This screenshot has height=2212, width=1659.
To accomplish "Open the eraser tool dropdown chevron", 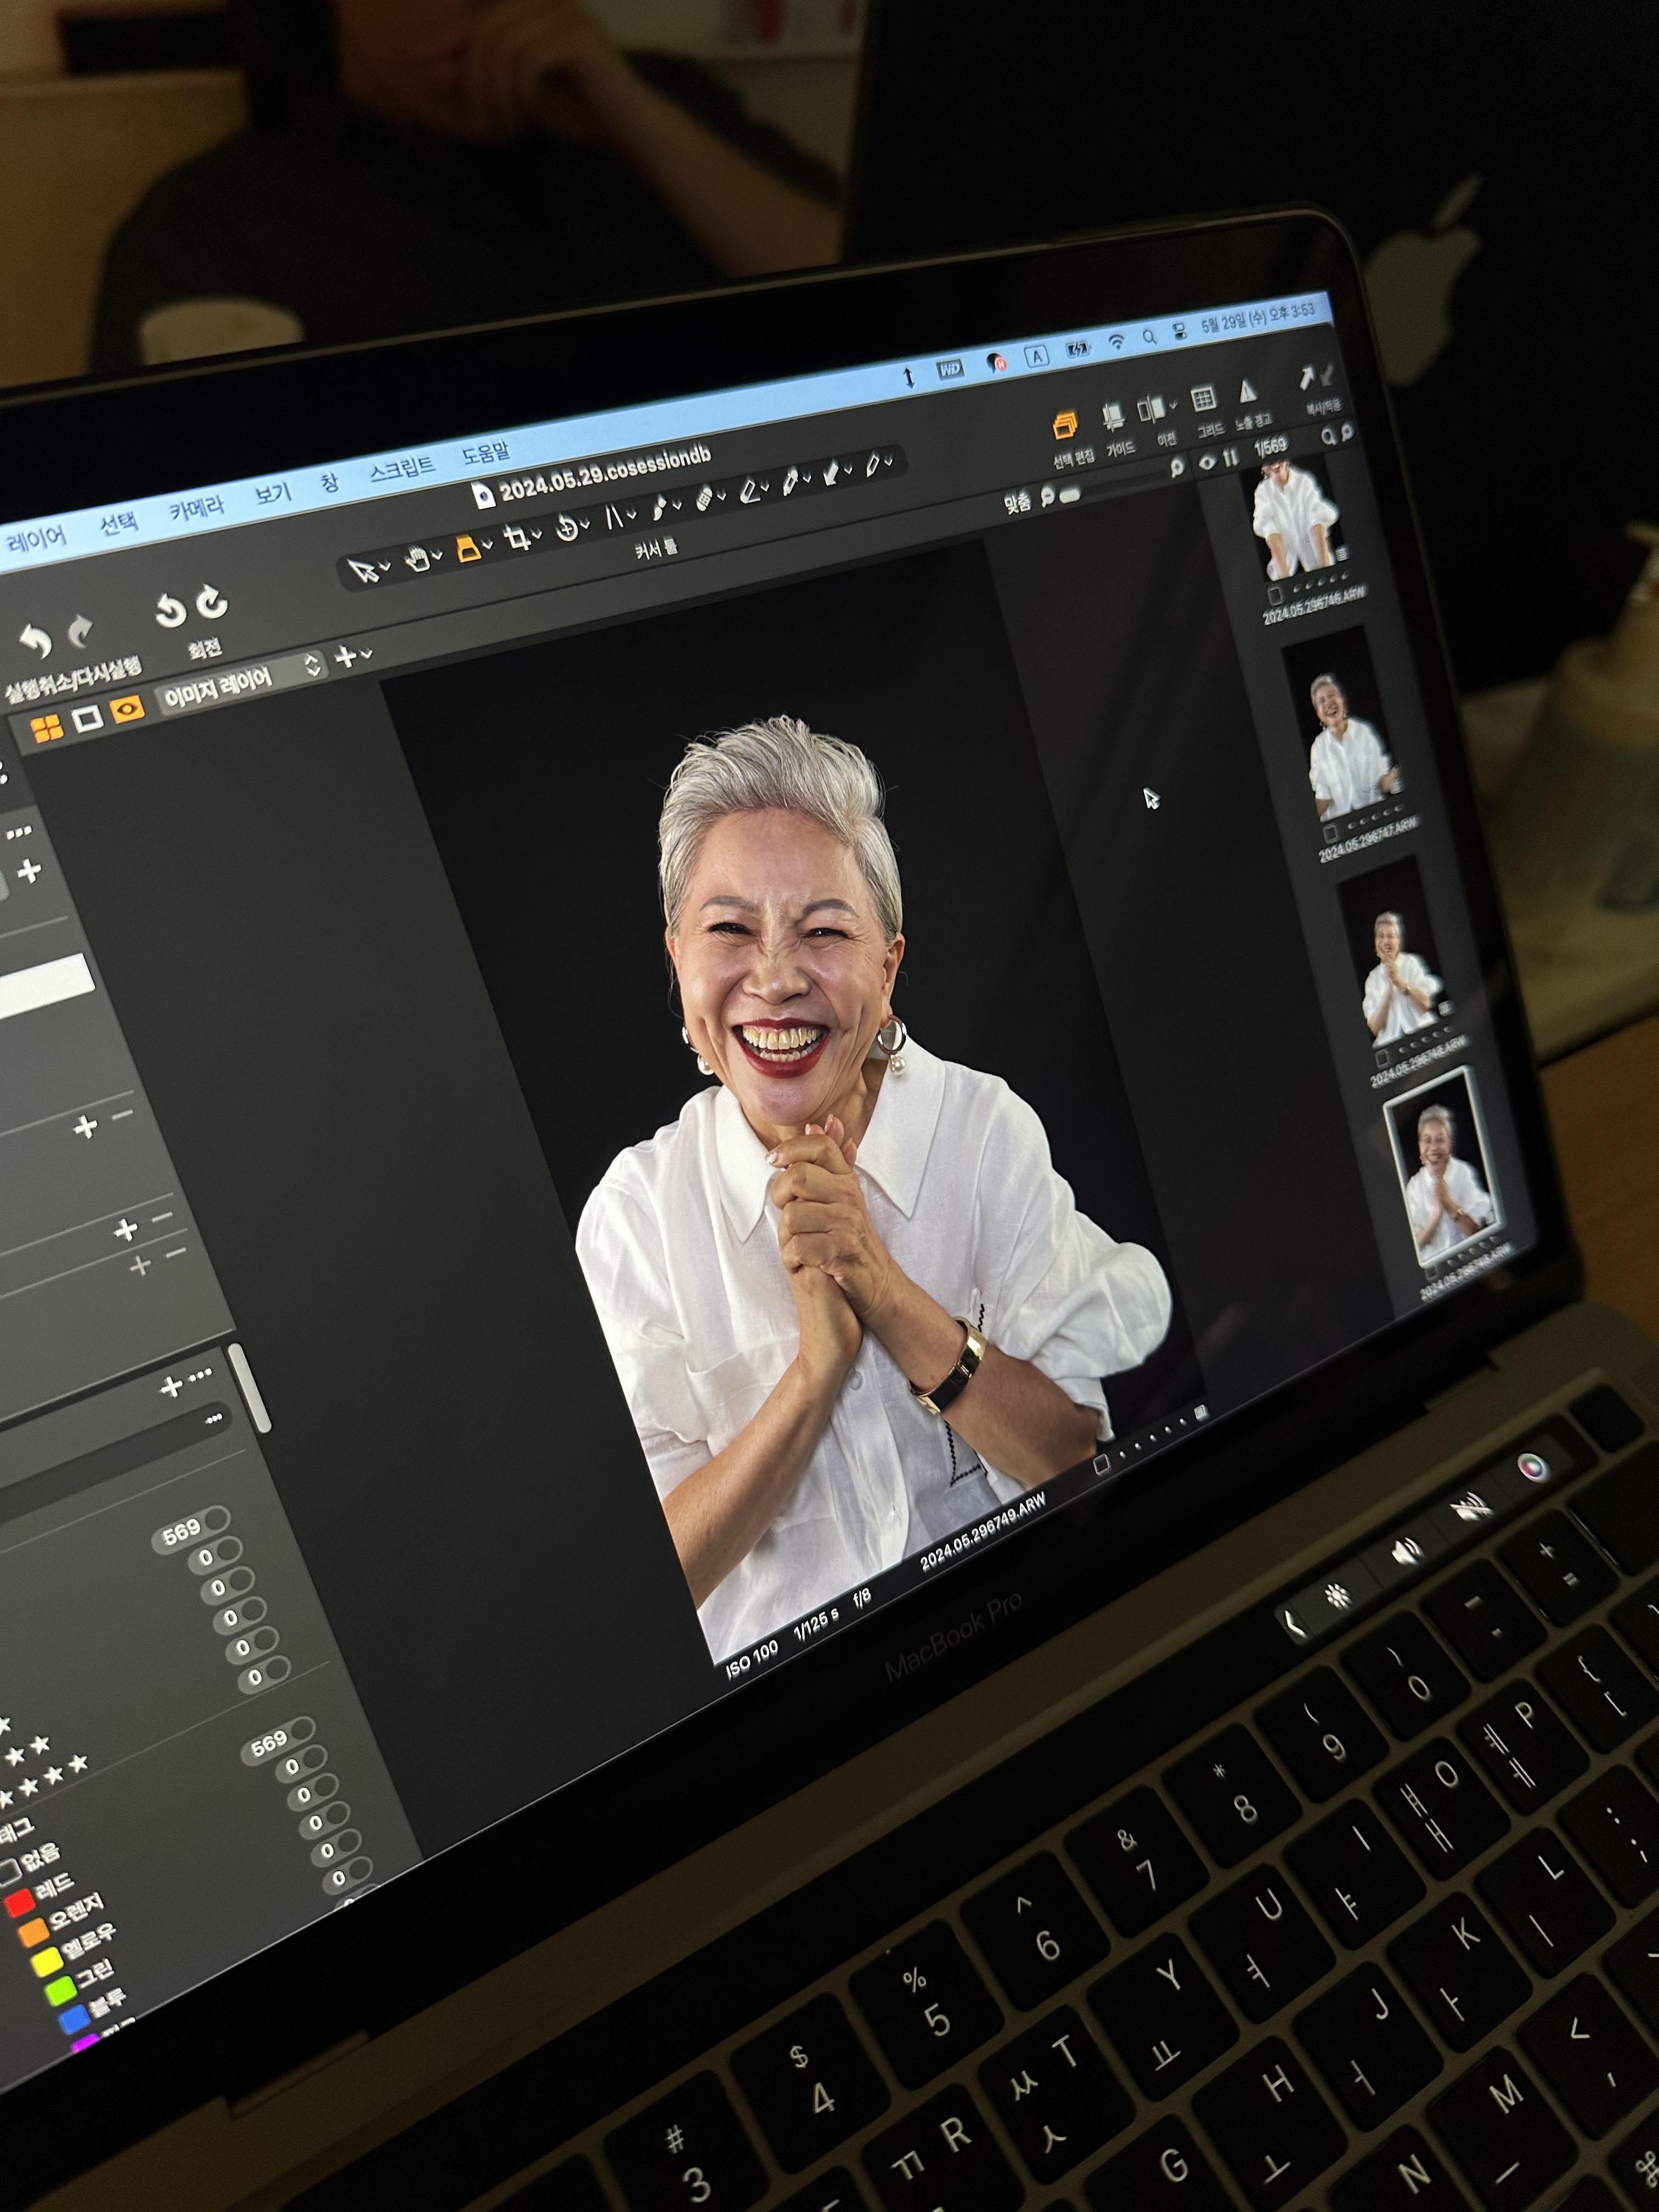I will click(x=766, y=487).
